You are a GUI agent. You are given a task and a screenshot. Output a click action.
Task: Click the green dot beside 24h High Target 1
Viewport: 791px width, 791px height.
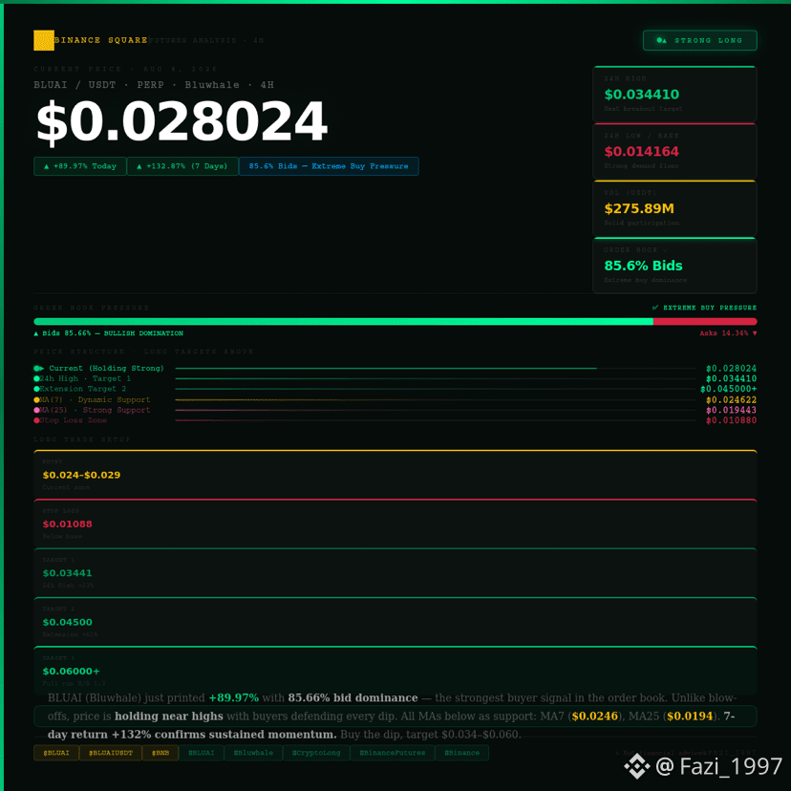pos(36,378)
